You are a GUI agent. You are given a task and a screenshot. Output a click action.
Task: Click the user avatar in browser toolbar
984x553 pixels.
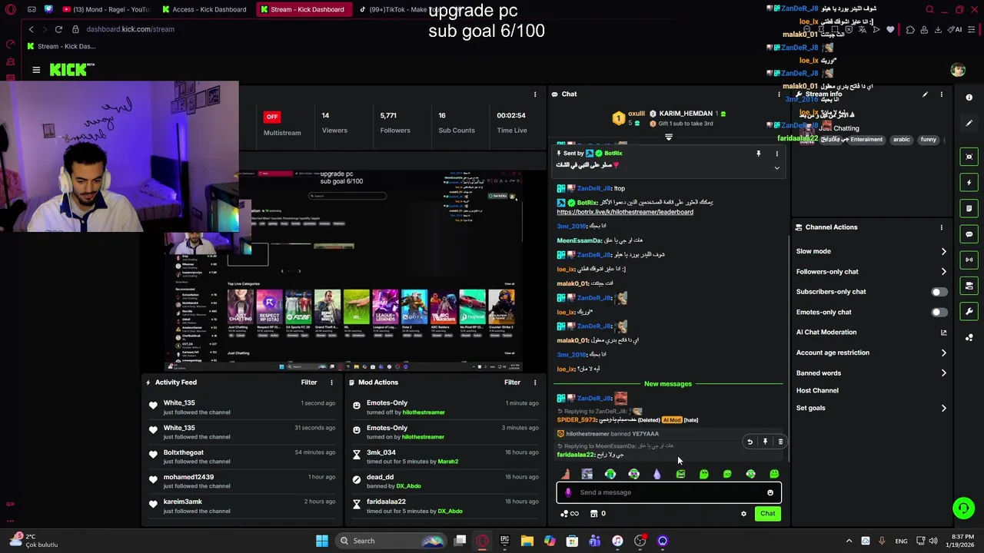[x=958, y=70]
